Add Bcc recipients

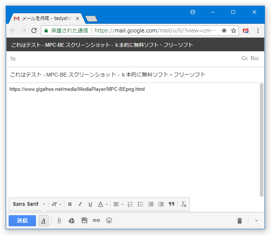coord(255,58)
